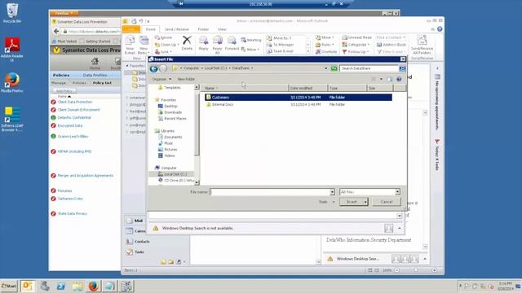
Task: Click New folder in dialog toolbar
Action: (x=186, y=79)
